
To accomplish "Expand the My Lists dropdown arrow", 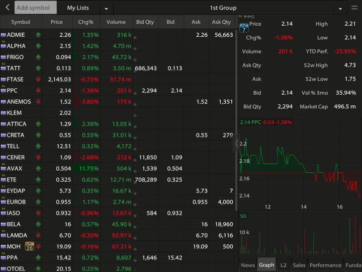I will (x=106, y=9).
